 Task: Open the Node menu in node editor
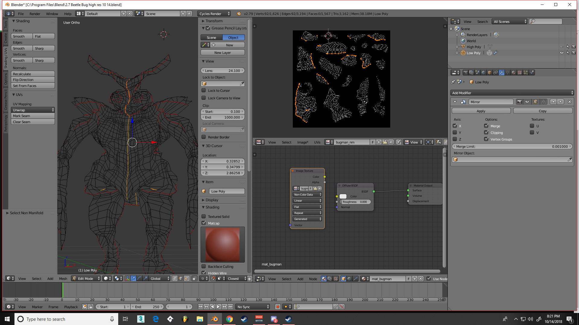coord(313,279)
